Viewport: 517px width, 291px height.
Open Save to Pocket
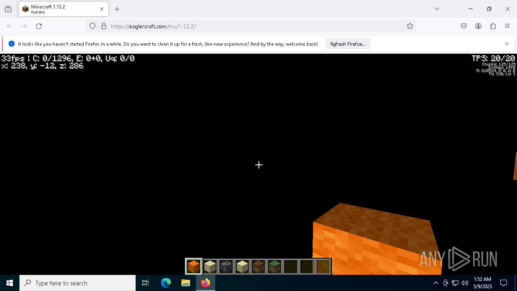pyautogui.click(x=464, y=26)
